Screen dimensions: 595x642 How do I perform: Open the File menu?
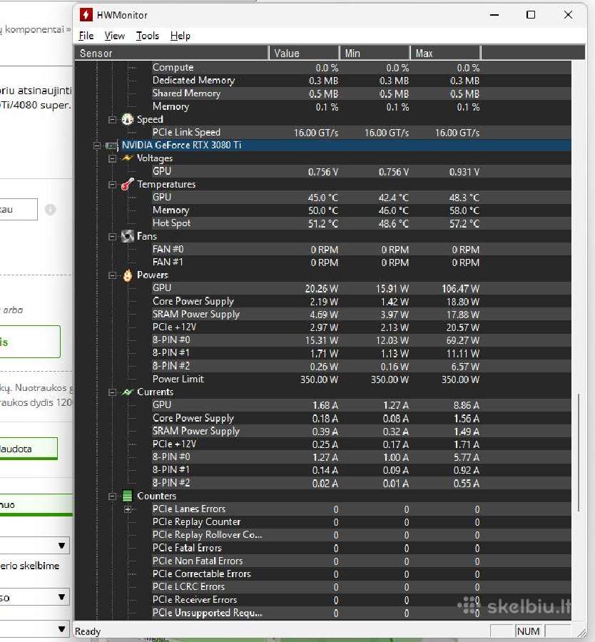(86, 36)
